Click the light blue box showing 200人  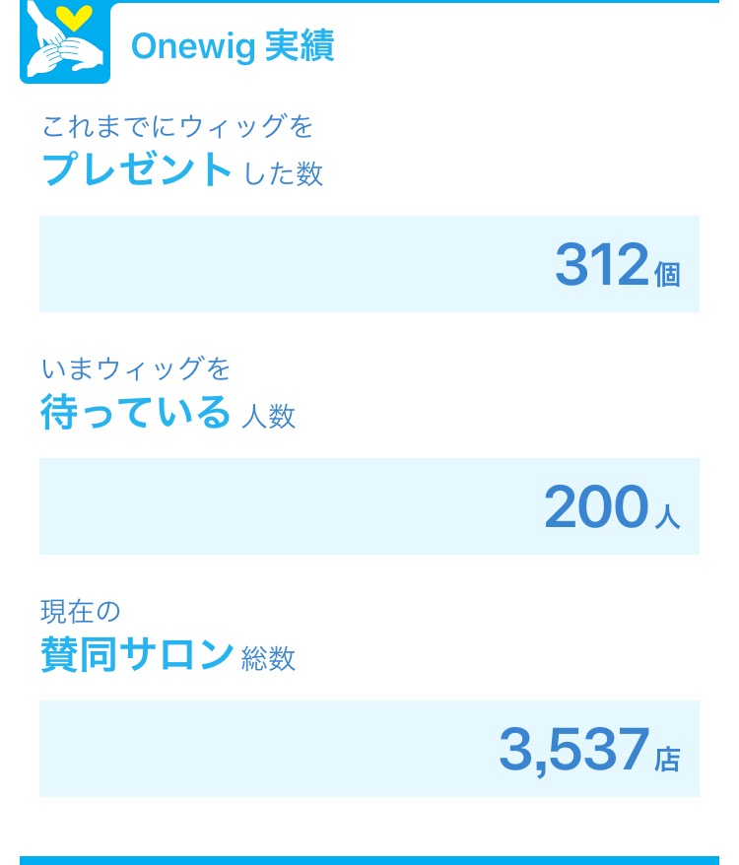pyautogui.click(x=369, y=505)
